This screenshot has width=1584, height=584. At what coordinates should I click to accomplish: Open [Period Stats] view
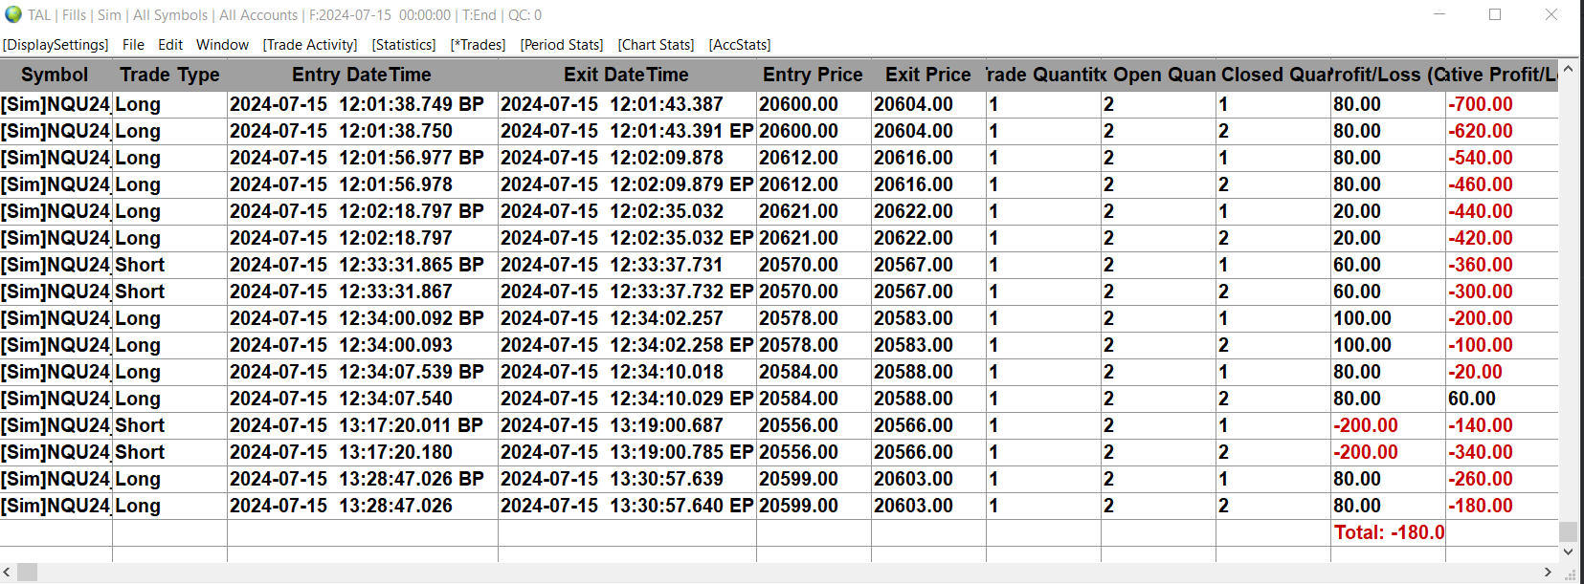562,45
